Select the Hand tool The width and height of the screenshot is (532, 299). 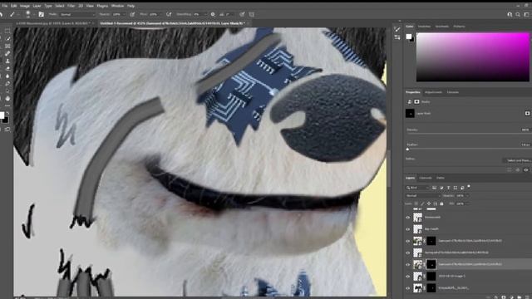(x=7, y=99)
